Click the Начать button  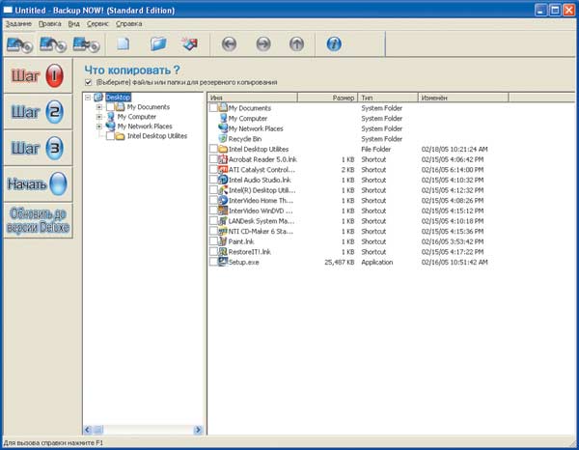(38, 183)
